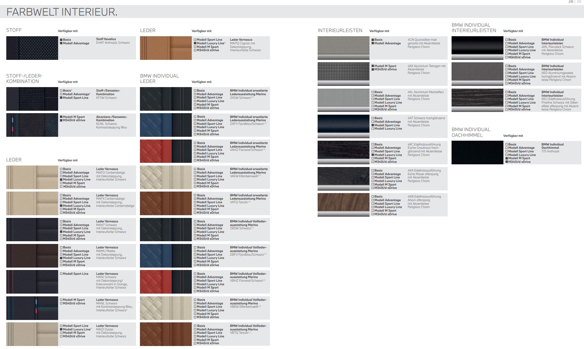Click the BMW INDIVIDUAL DACHHIMMEL heading
584x349 pixels.
(x=471, y=132)
